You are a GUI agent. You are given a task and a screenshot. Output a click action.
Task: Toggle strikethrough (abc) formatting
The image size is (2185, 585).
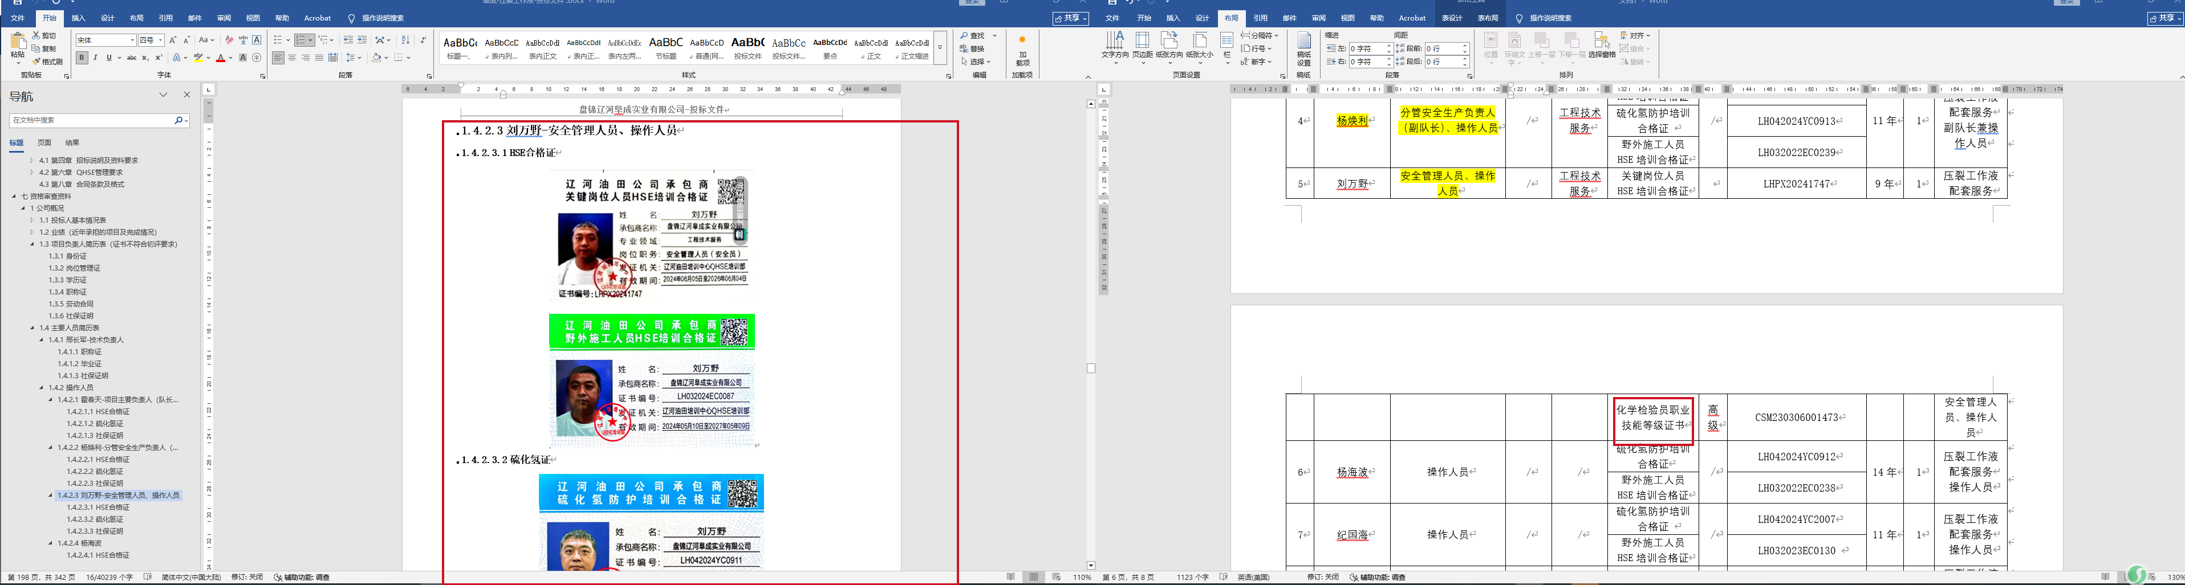pyautogui.click(x=132, y=58)
